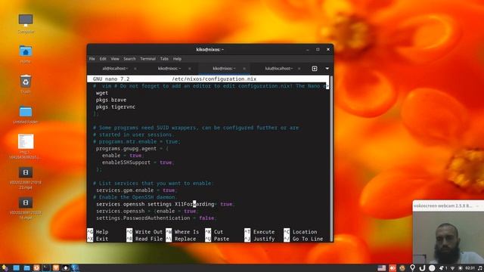Click the nano Replace shortcut label
This screenshot has width=484, height=272.
[x=185, y=239]
